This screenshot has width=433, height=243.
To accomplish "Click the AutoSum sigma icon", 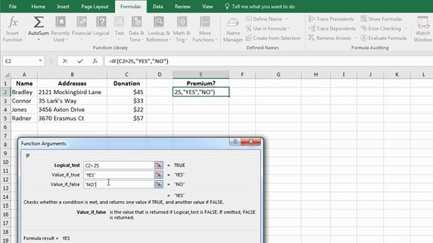I will click(39, 23).
